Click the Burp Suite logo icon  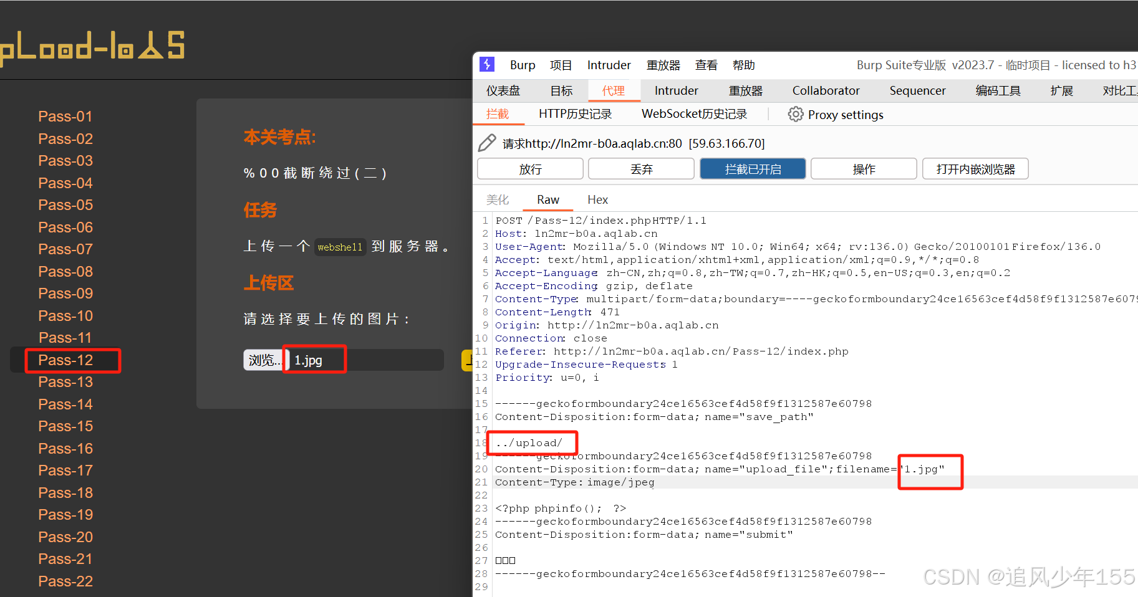point(487,64)
